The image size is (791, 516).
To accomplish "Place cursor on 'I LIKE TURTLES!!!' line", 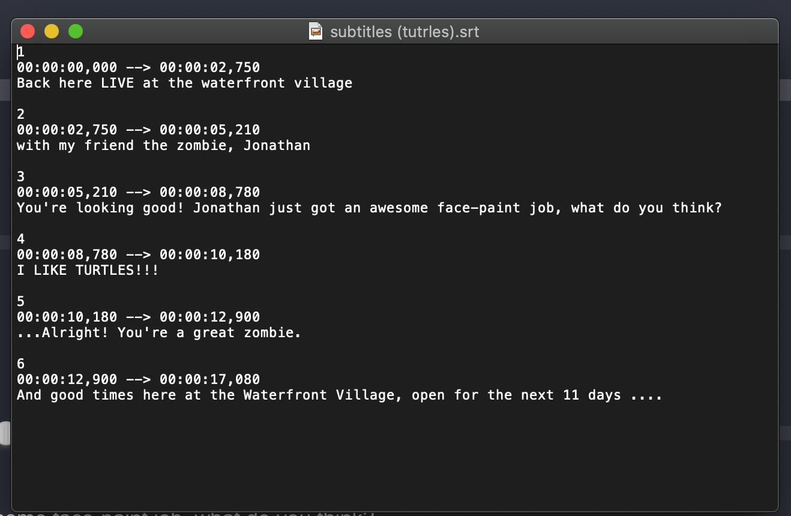I will click(x=88, y=270).
